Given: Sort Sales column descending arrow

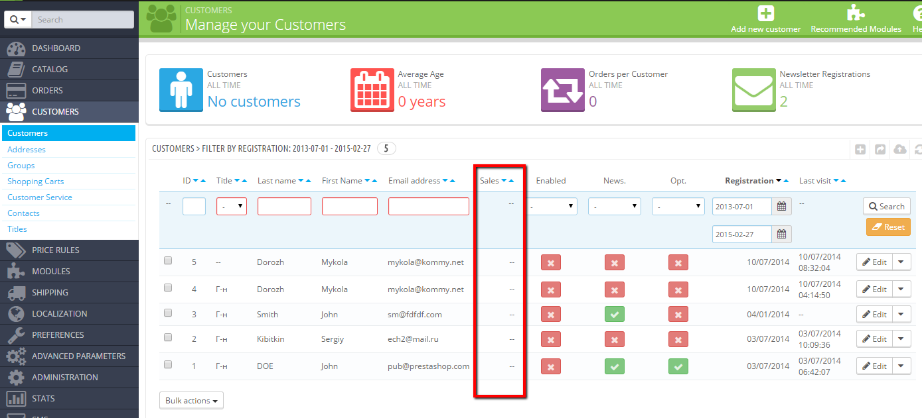Looking at the screenshot, I should click(504, 181).
